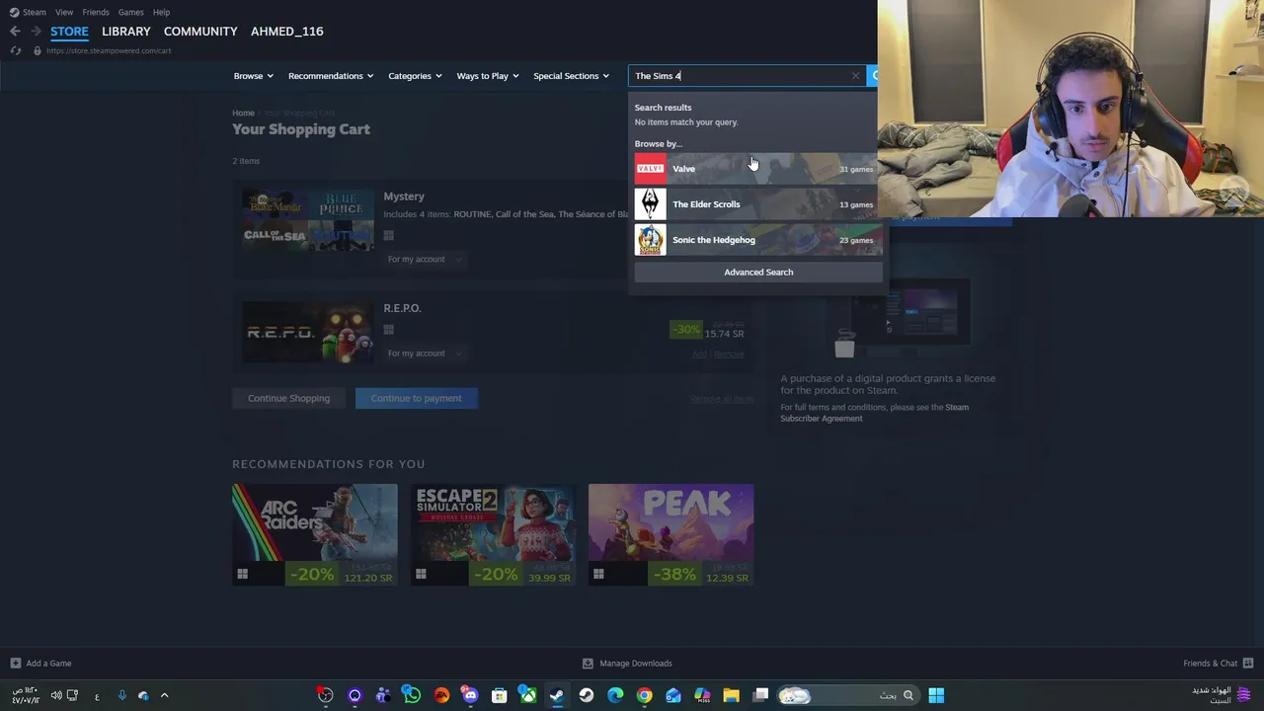Open the ARC Raiders recommendation

[315, 534]
